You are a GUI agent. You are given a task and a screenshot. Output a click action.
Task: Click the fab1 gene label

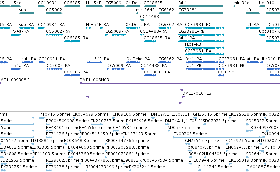click(x=183, y=3)
